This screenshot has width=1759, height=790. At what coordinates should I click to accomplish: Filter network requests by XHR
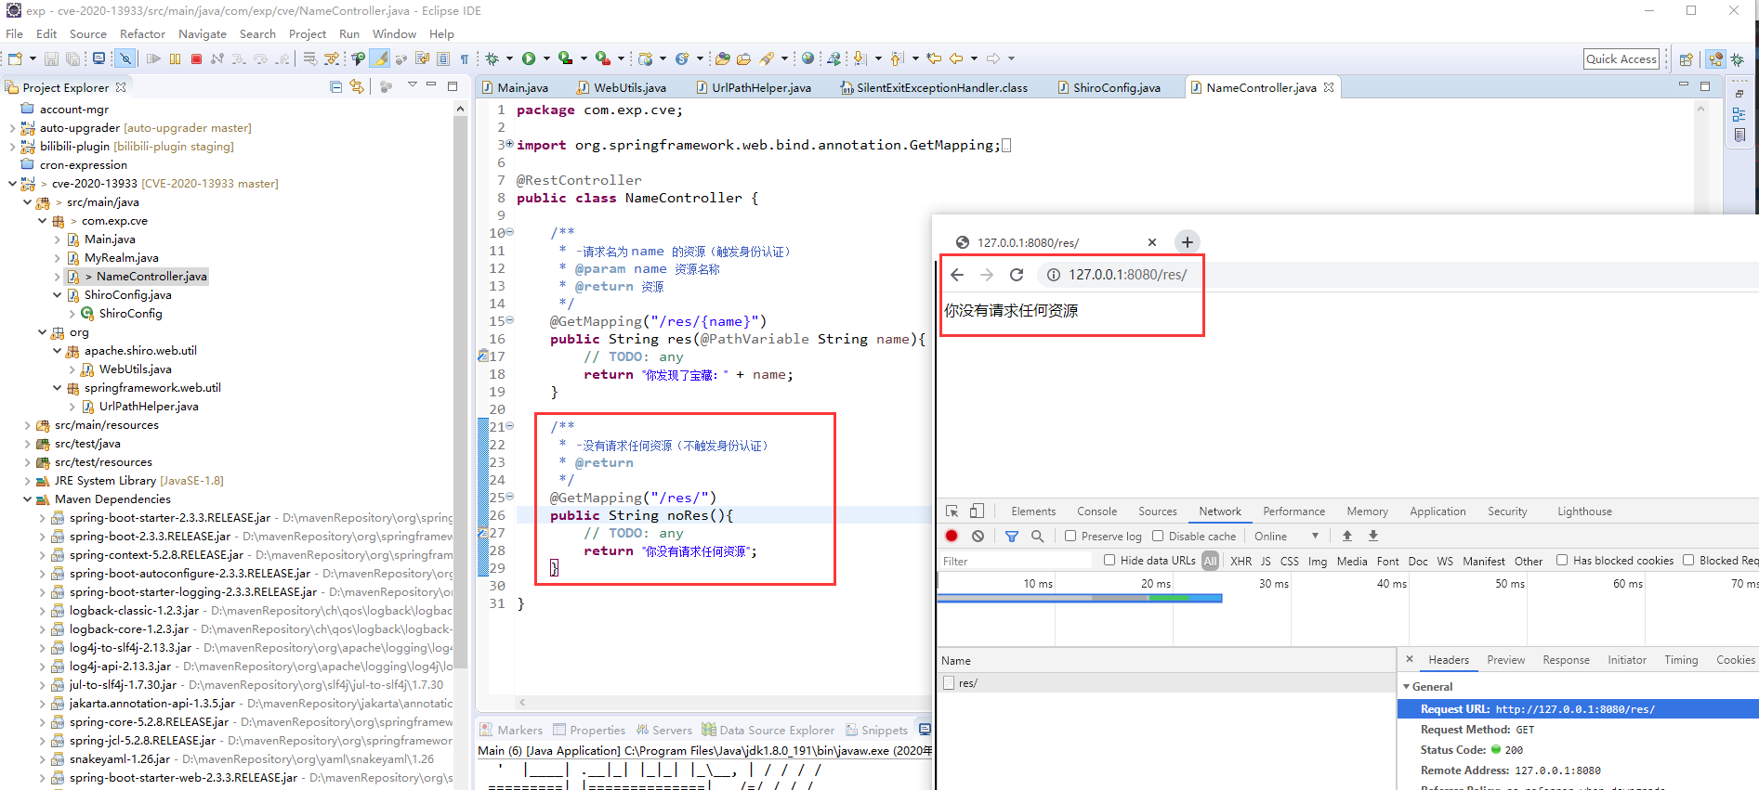(x=1240, y=561)
